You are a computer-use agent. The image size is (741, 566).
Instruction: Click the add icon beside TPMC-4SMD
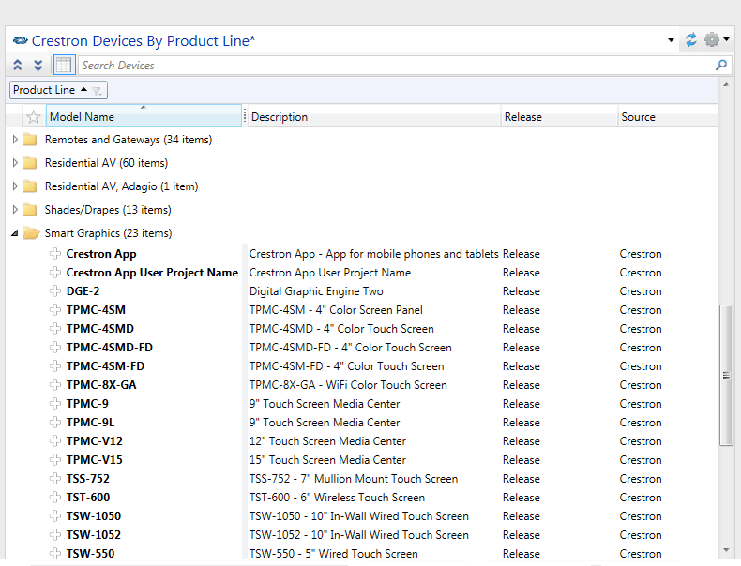(x=55, y=329)
